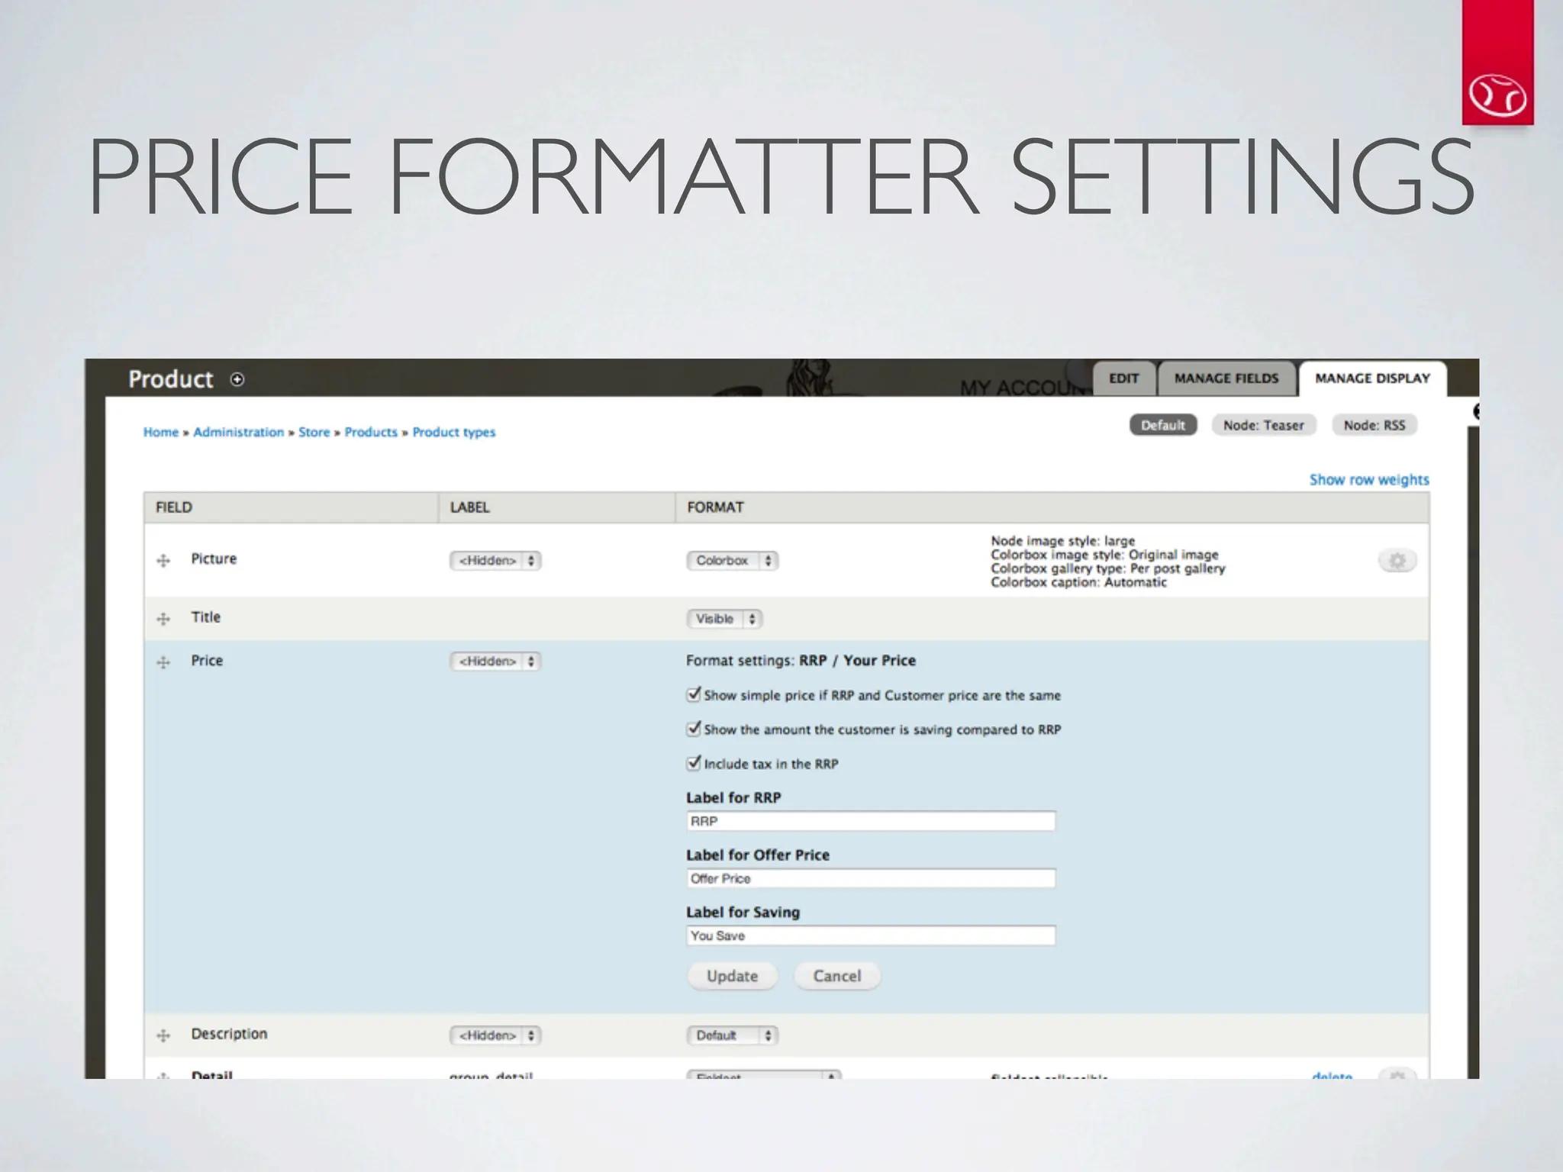Switch to the Manage Fields tab
Image resolution: width=1563 pixels, height=1172 pixels.
(1226, 378)
